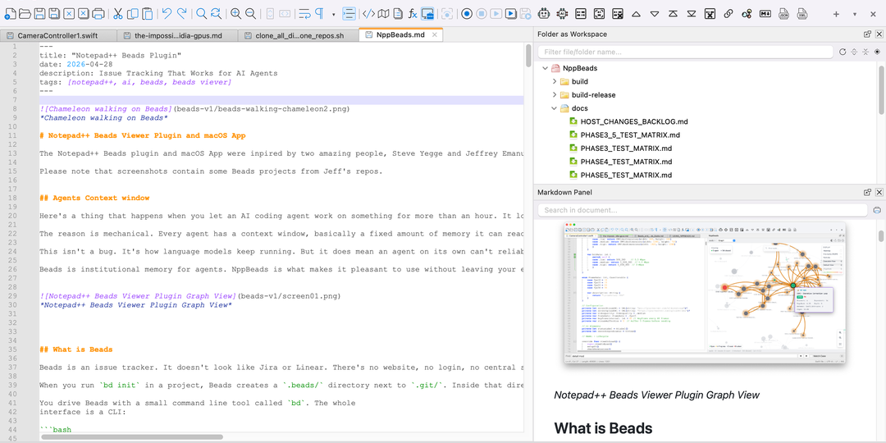Image resolution: width=886 pixels, height=443 pixels.
Task: Collapse the NppBeads root folder
Action: coord(545,68)
